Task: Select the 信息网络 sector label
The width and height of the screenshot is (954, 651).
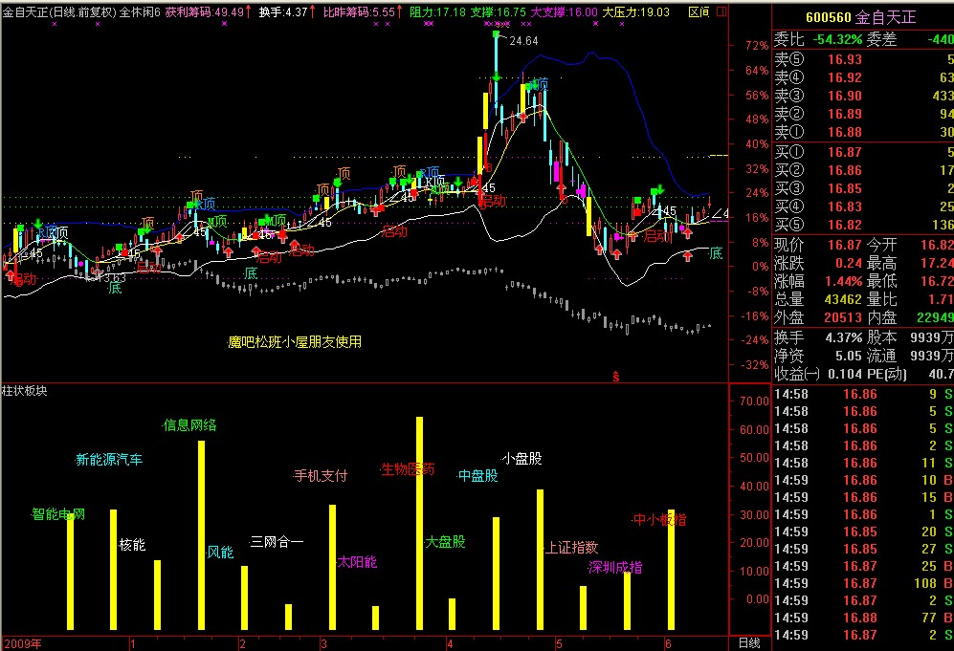Action: (189, 424)
